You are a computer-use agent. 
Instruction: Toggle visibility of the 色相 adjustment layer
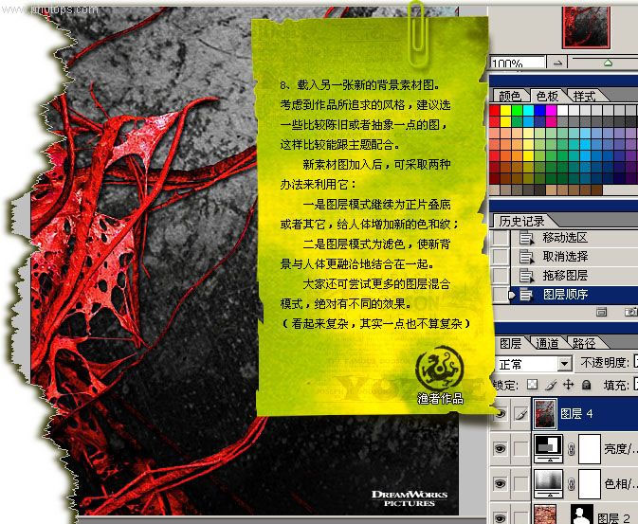501,482
